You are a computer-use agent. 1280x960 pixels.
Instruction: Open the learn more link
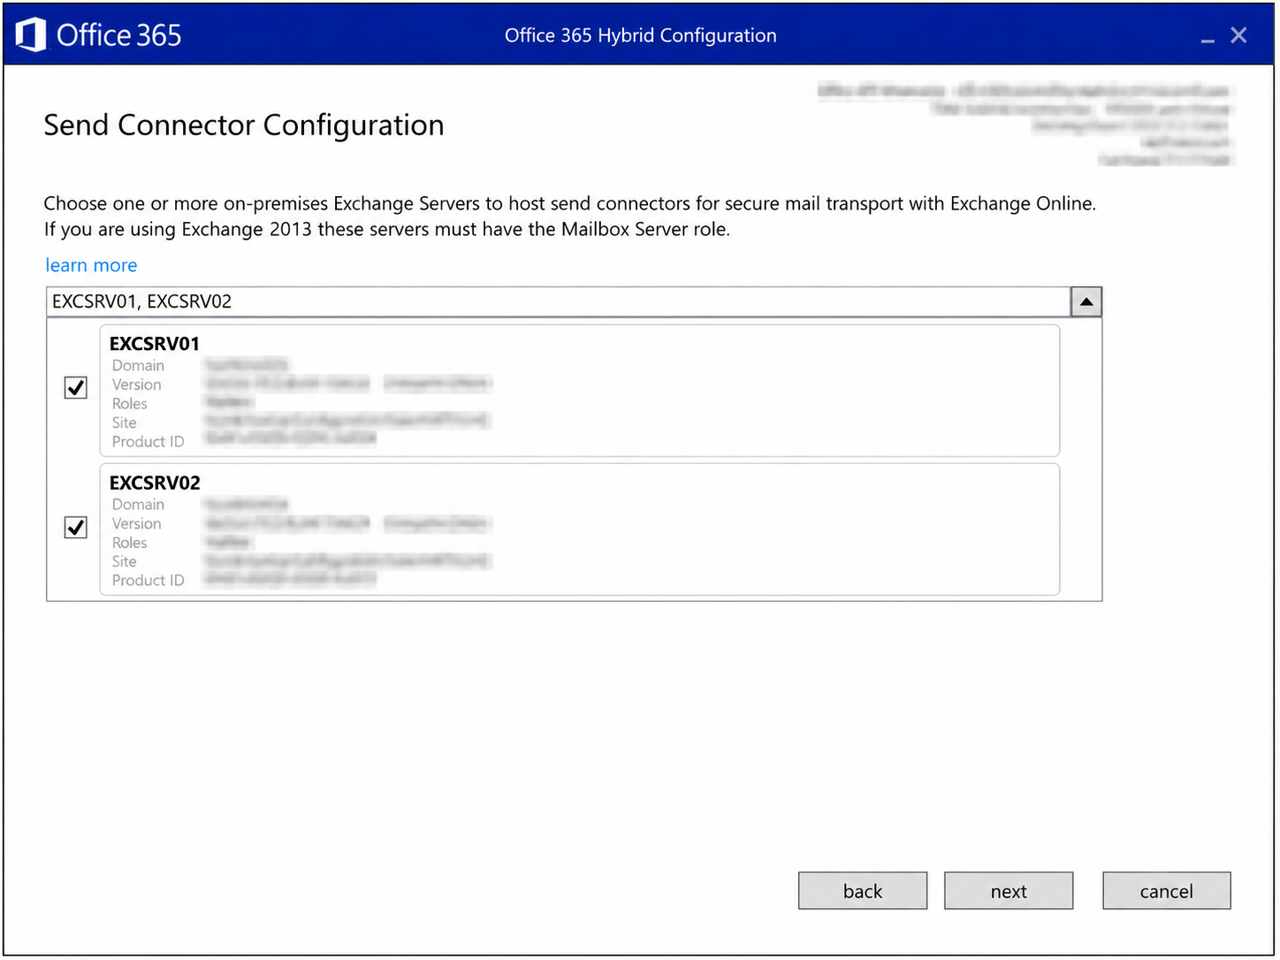91,265
